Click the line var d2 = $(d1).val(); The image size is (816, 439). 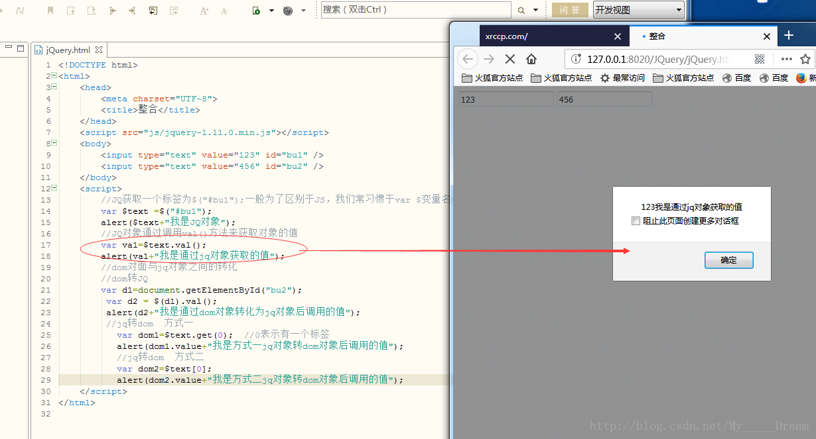pos(161,301)
